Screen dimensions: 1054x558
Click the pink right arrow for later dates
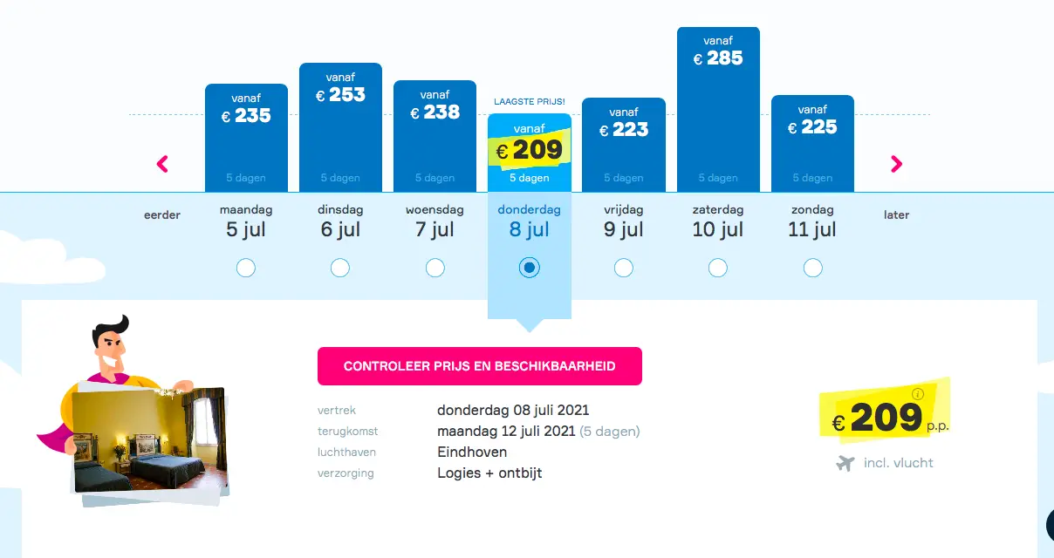click(896, 164)
